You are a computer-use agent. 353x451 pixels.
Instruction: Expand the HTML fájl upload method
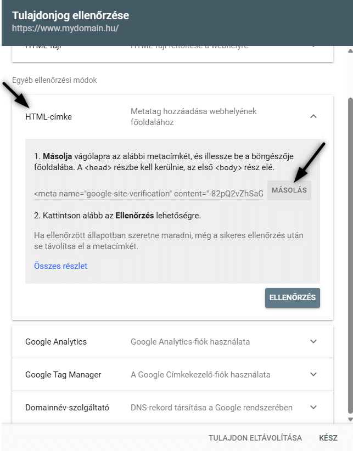[x=313, y=46]
